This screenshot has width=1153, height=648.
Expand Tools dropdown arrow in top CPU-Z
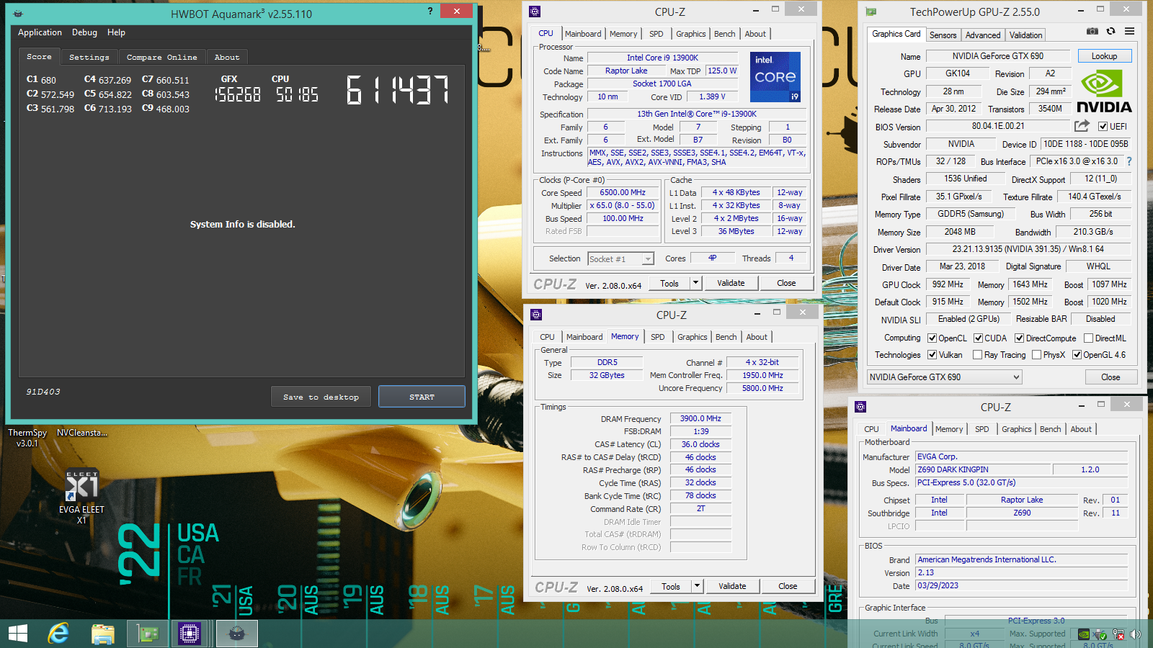click(695, 283)
